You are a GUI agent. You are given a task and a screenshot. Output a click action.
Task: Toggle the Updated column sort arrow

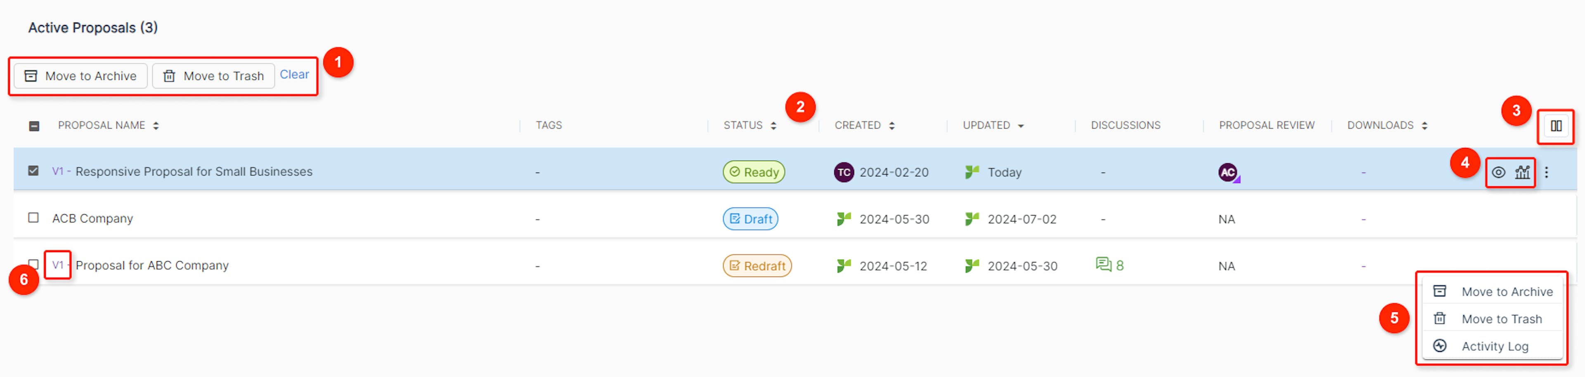point(1021,126)
